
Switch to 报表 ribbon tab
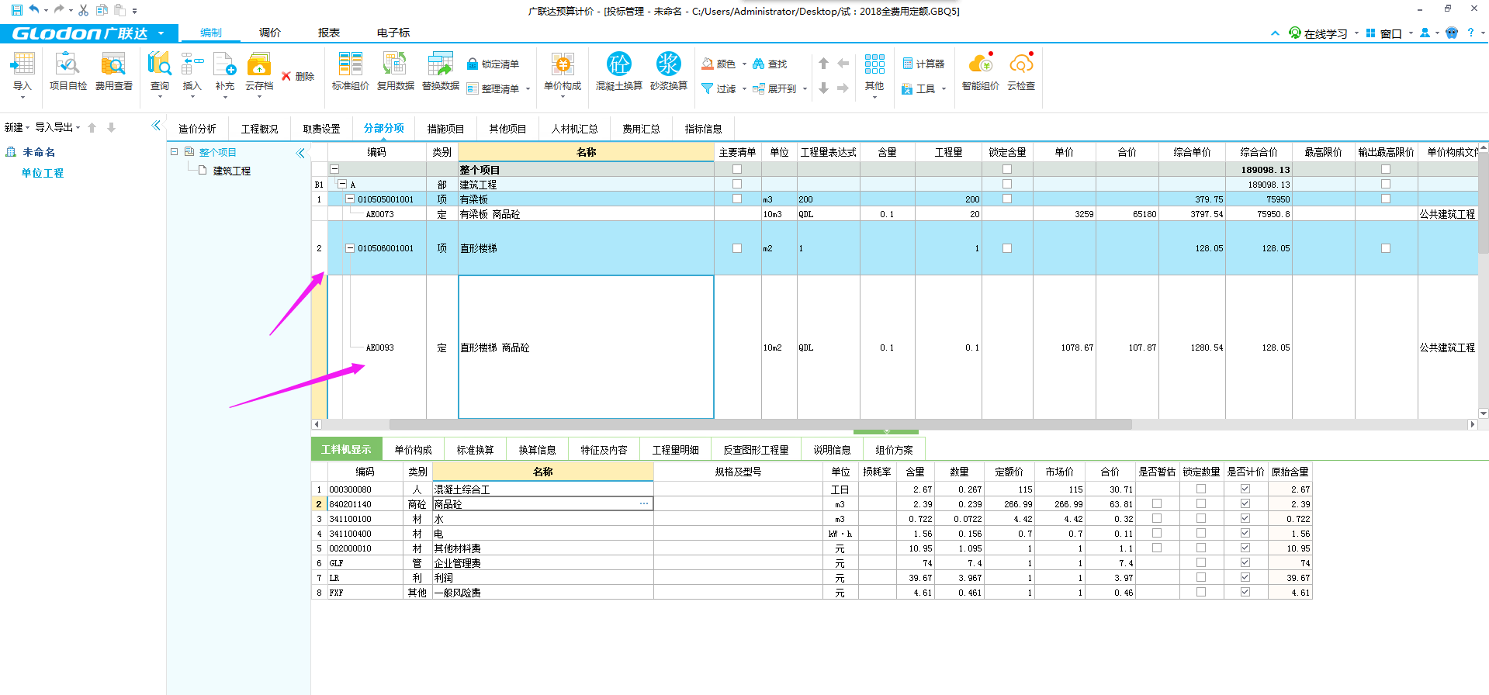(328, 33)
